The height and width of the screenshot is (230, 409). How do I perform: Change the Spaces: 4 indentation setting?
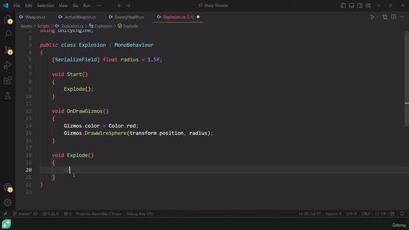pyautogui.click(x=334, y=213)
